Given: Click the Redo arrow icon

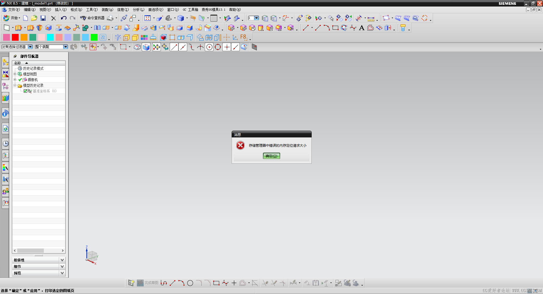Looking at the screenshot, I should point(73,18).
